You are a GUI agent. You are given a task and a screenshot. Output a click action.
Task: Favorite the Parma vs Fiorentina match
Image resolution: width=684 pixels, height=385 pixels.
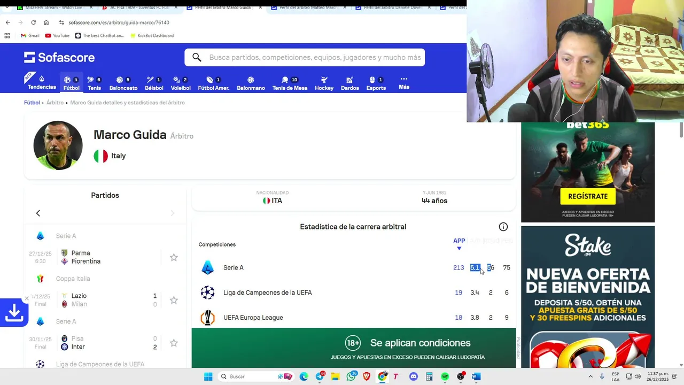pyautogui.click(x=174, y=257)
